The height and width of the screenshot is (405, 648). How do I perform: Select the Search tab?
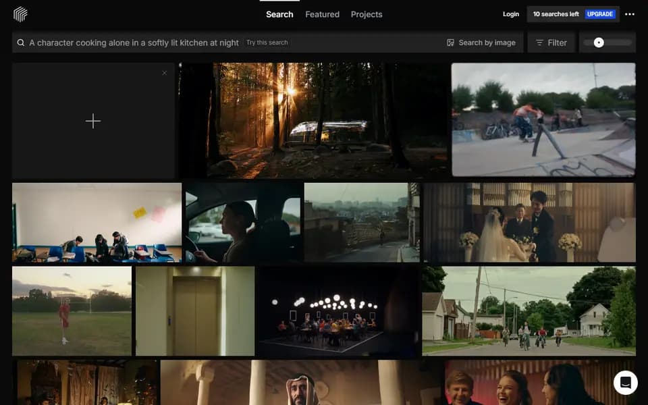click(279, 14)
